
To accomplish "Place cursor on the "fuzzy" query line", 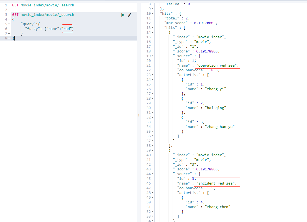I will click(49, 29).
